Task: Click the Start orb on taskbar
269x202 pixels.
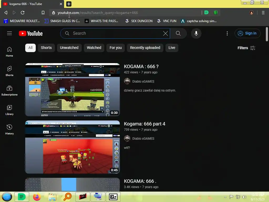Action: [7, 197]
